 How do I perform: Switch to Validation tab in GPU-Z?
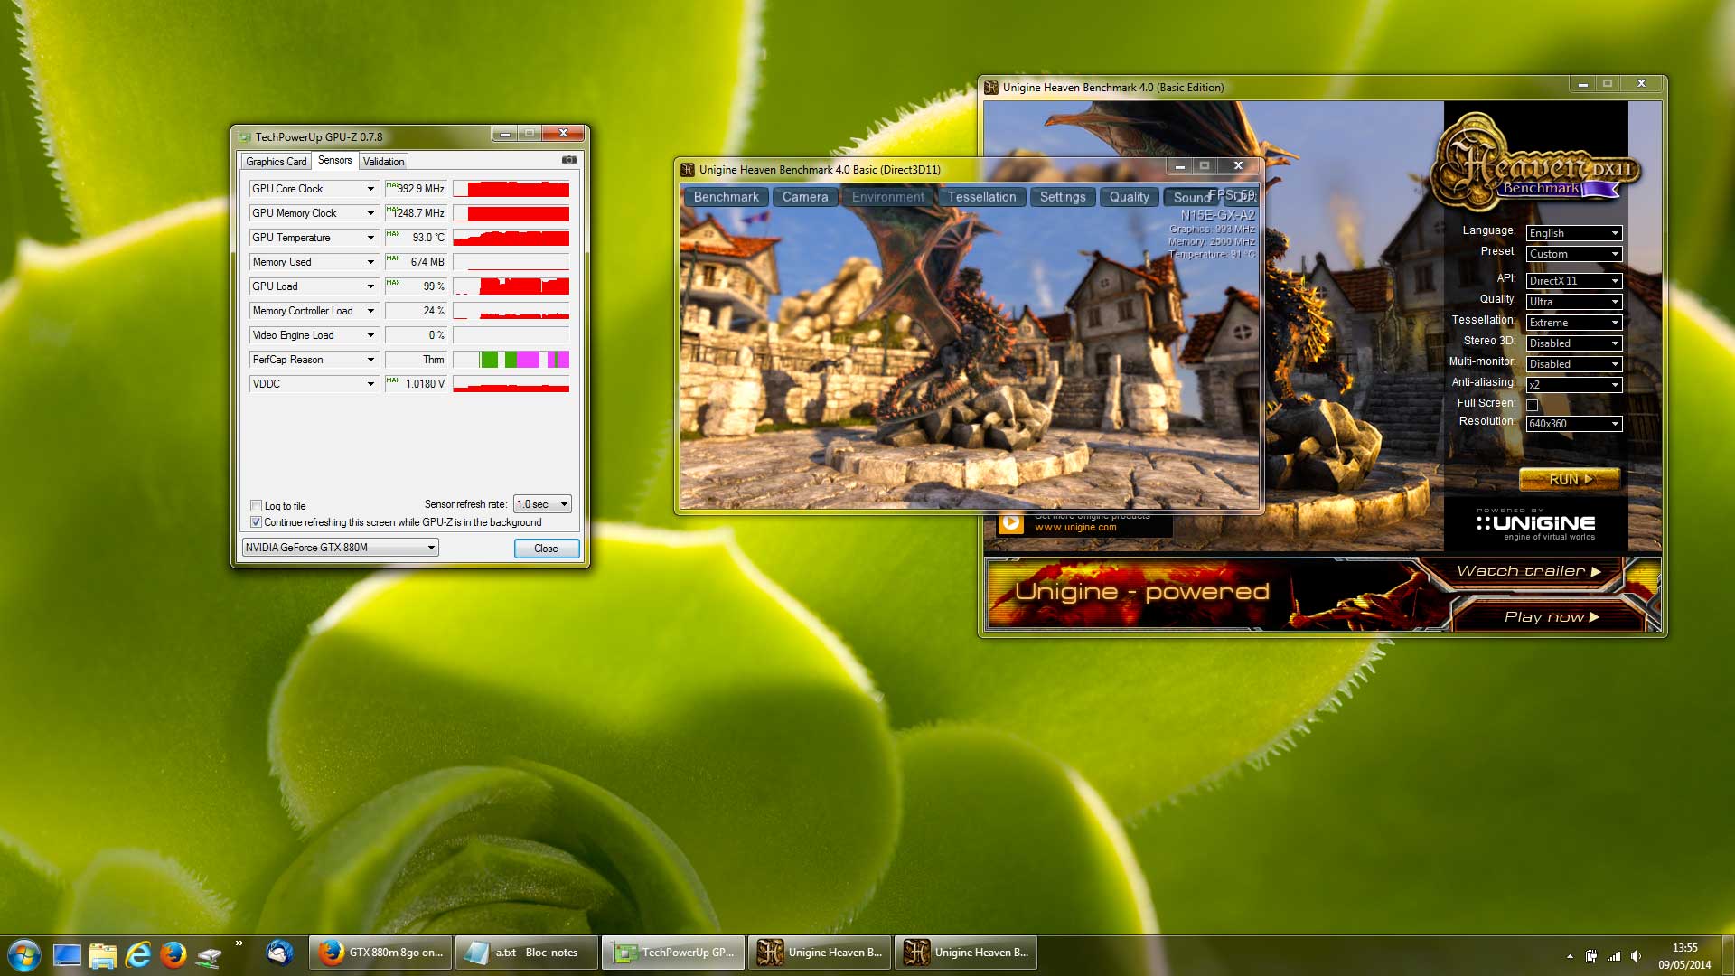(x=383, y=162)
